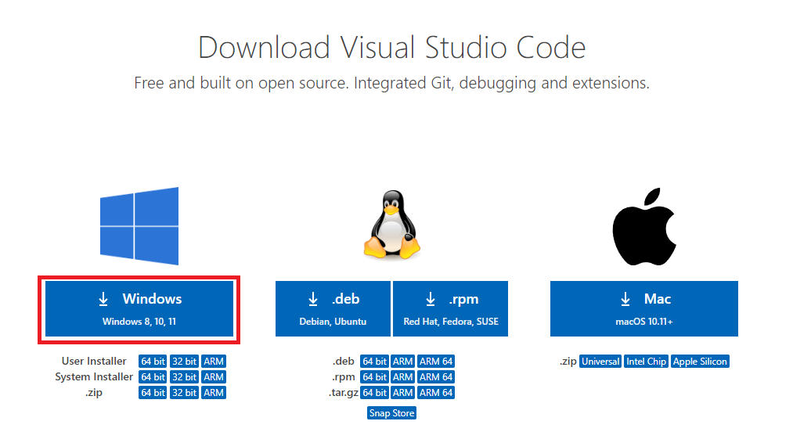Select 32 bit Windows User Installer
793x432 pixels.
click(x=184, y=362)
